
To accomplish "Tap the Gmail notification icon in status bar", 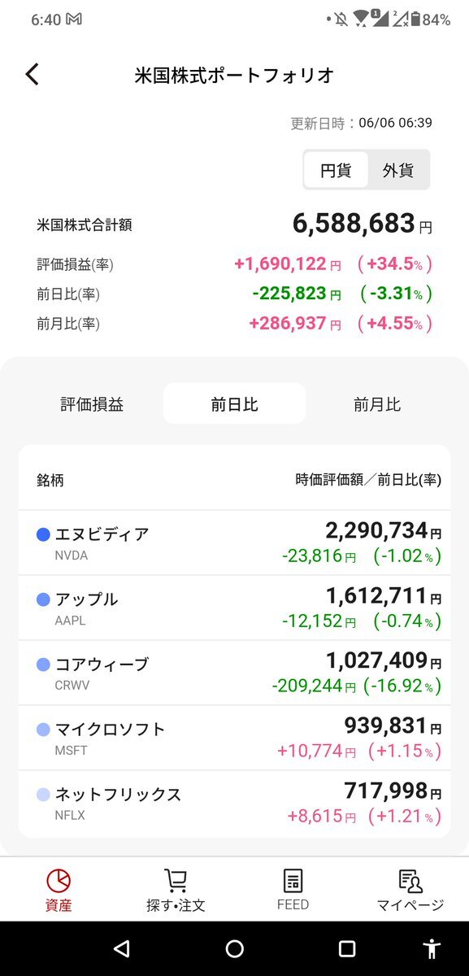I will coord(75,20).
